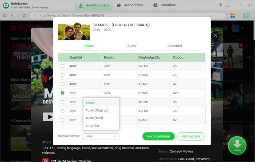Open settings gear in title bar
Screen dimensions: 255x162
click(x=220, y=5)
